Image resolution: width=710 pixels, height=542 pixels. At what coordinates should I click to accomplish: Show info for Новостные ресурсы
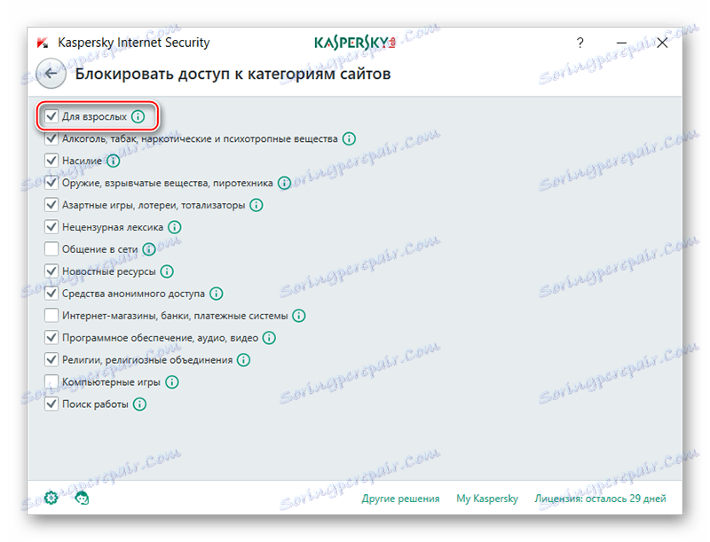point(167,271)
